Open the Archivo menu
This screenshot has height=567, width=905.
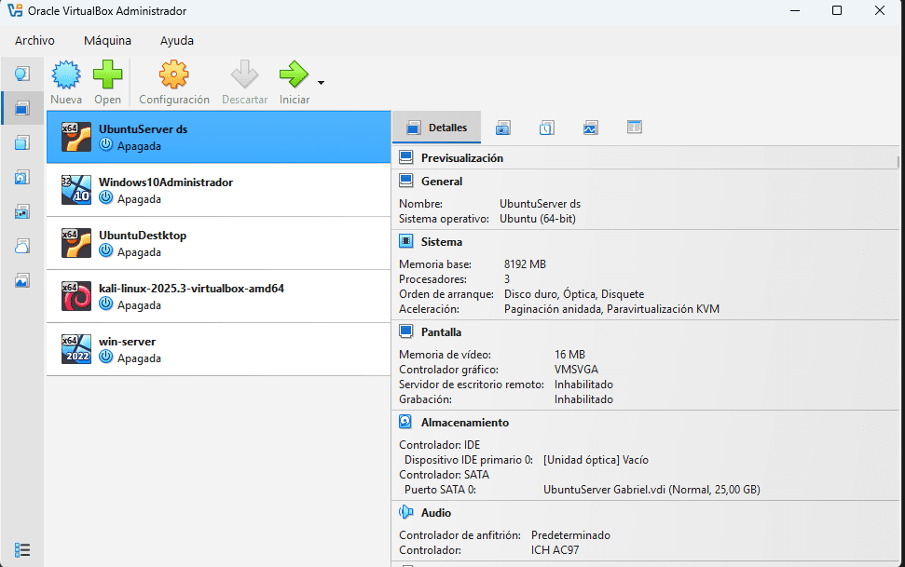(34, 40)
